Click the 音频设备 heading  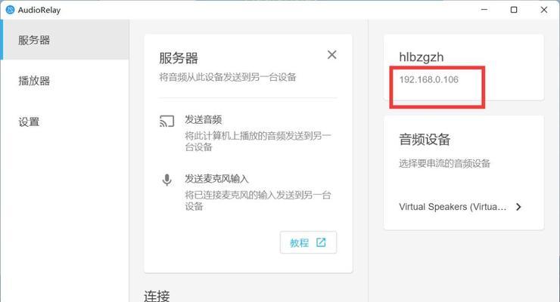[425, 139]
